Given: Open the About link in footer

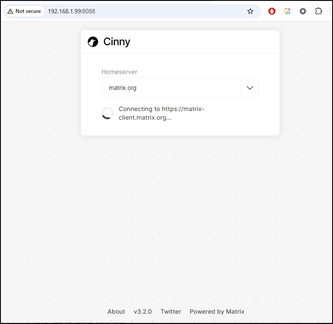Looking at the screenshot, I should pyautogui.click(x=116, y=312).
